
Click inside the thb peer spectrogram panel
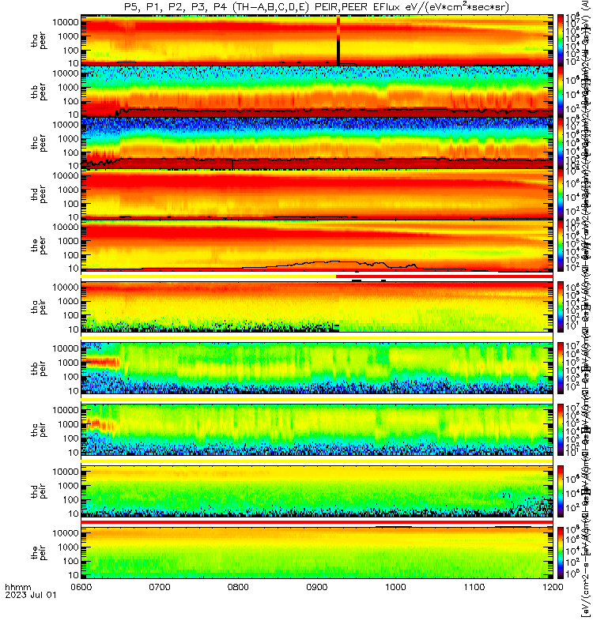pyautogui.click(x=317, y=92)
